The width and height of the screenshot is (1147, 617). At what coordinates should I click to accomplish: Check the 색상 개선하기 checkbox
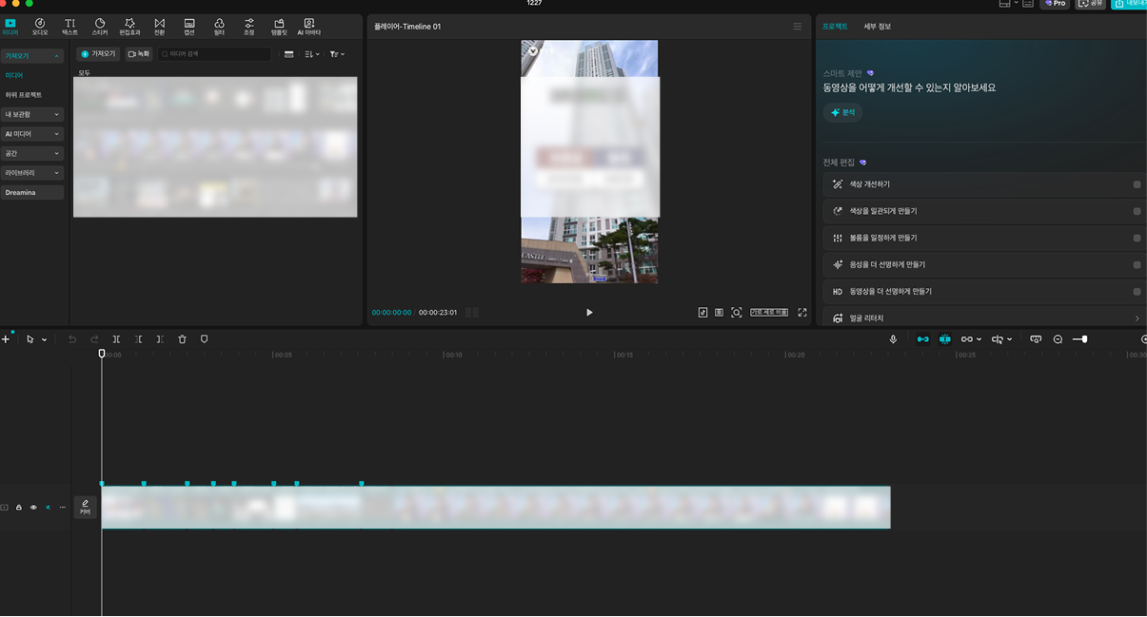coord(1137,184)
